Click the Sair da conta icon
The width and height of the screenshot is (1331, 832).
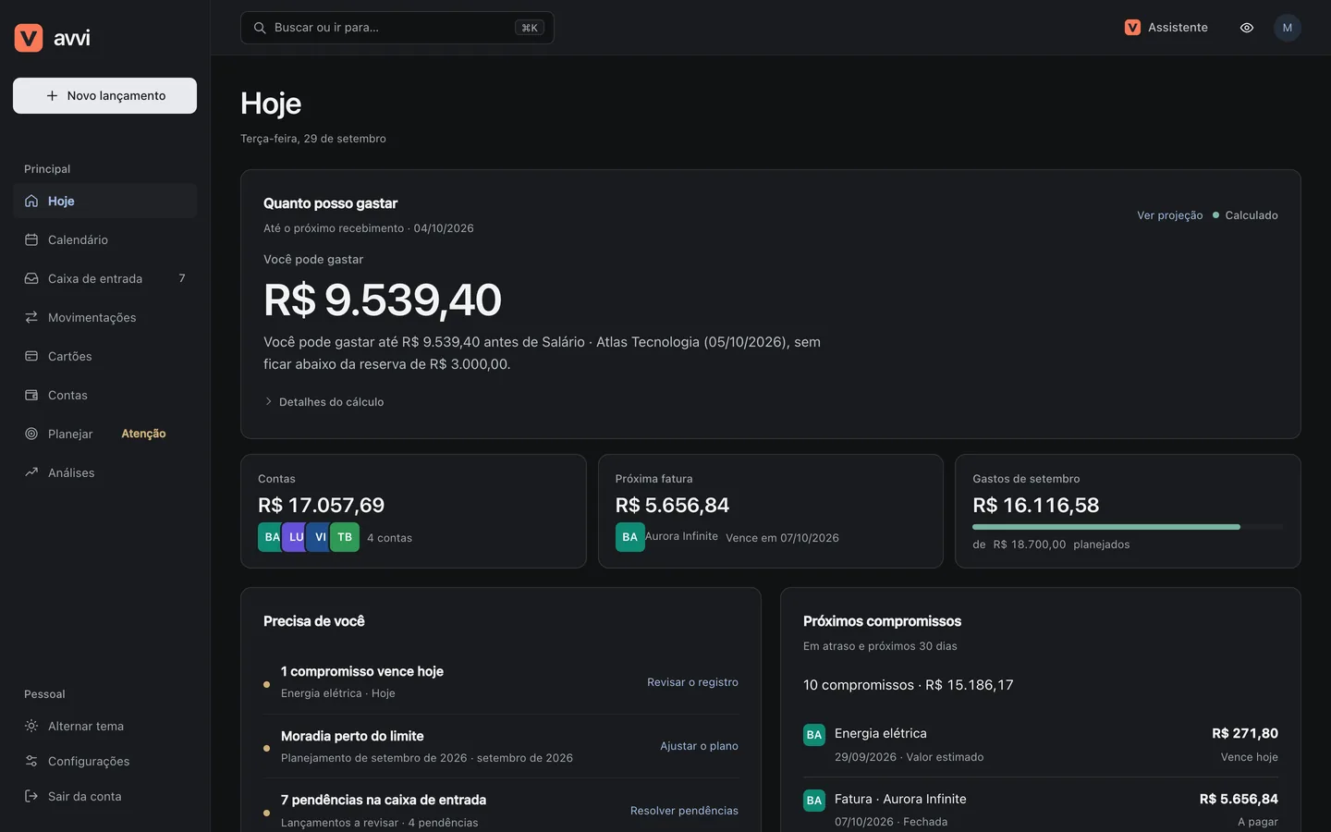pyautogui.click(x=31, y=796)
